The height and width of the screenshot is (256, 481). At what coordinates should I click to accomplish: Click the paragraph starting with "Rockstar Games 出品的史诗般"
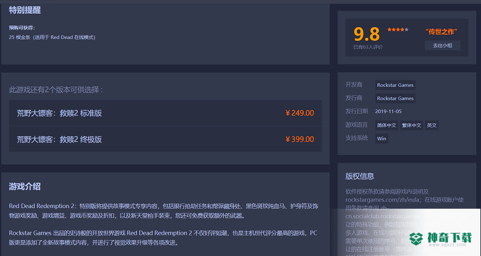pos(163,238)
